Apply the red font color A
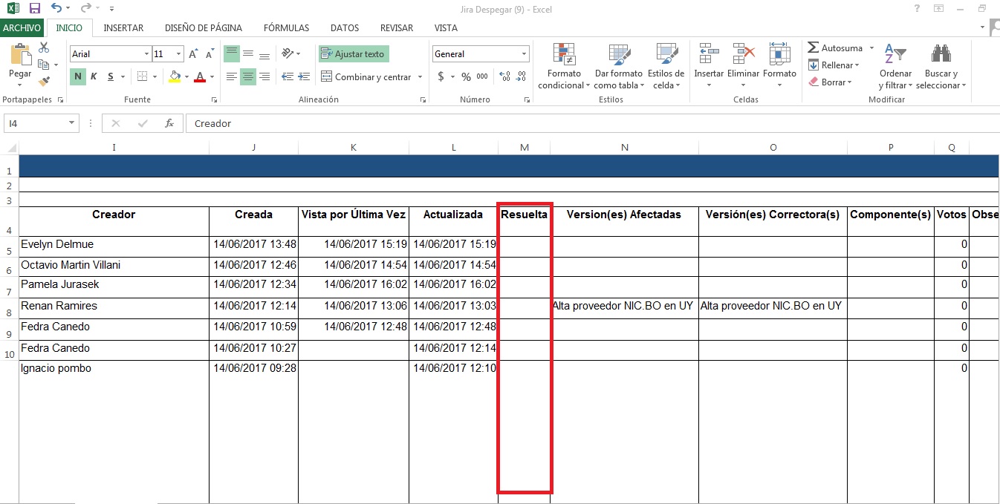The image size is (1000, 504). 199,76
